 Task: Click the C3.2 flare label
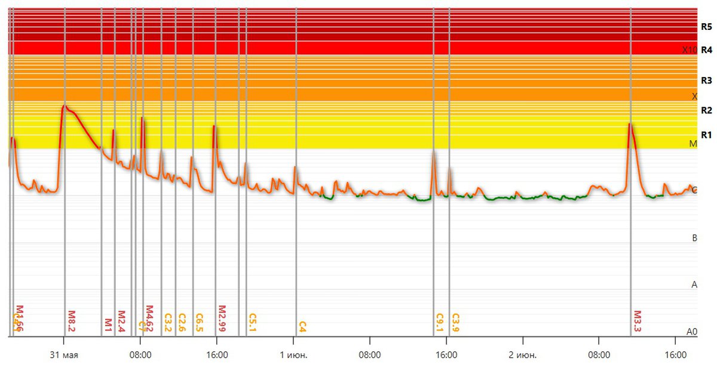coord(168,323)
